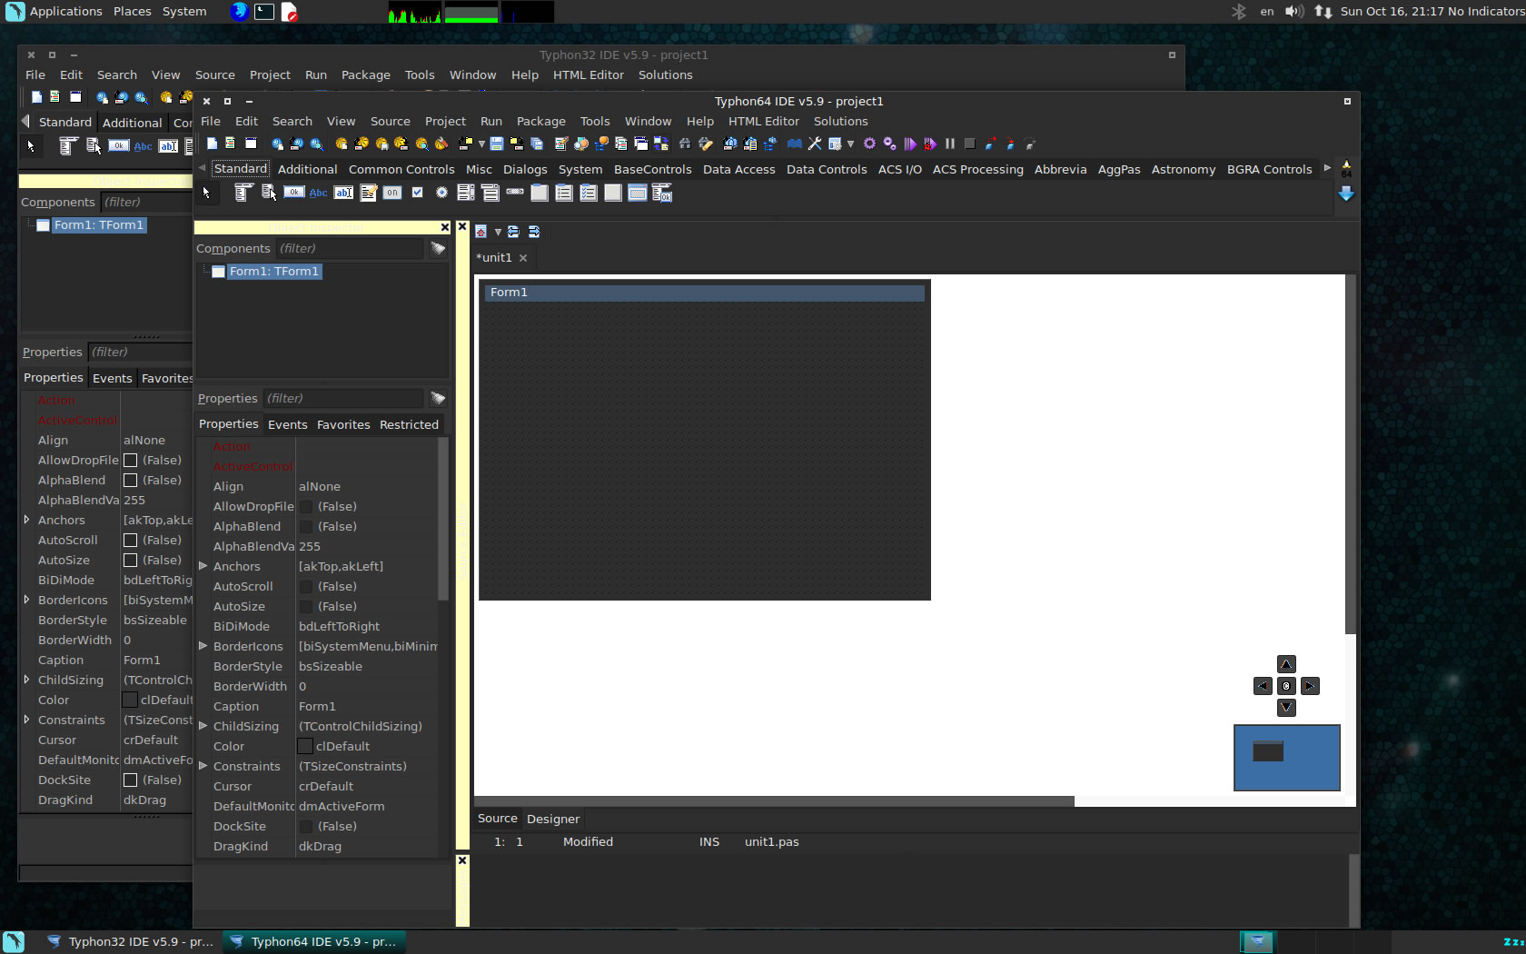This screenshot has width=1526, height=954.
Task: Select the TButton Ok component icon
Action: tap(294, 193)
